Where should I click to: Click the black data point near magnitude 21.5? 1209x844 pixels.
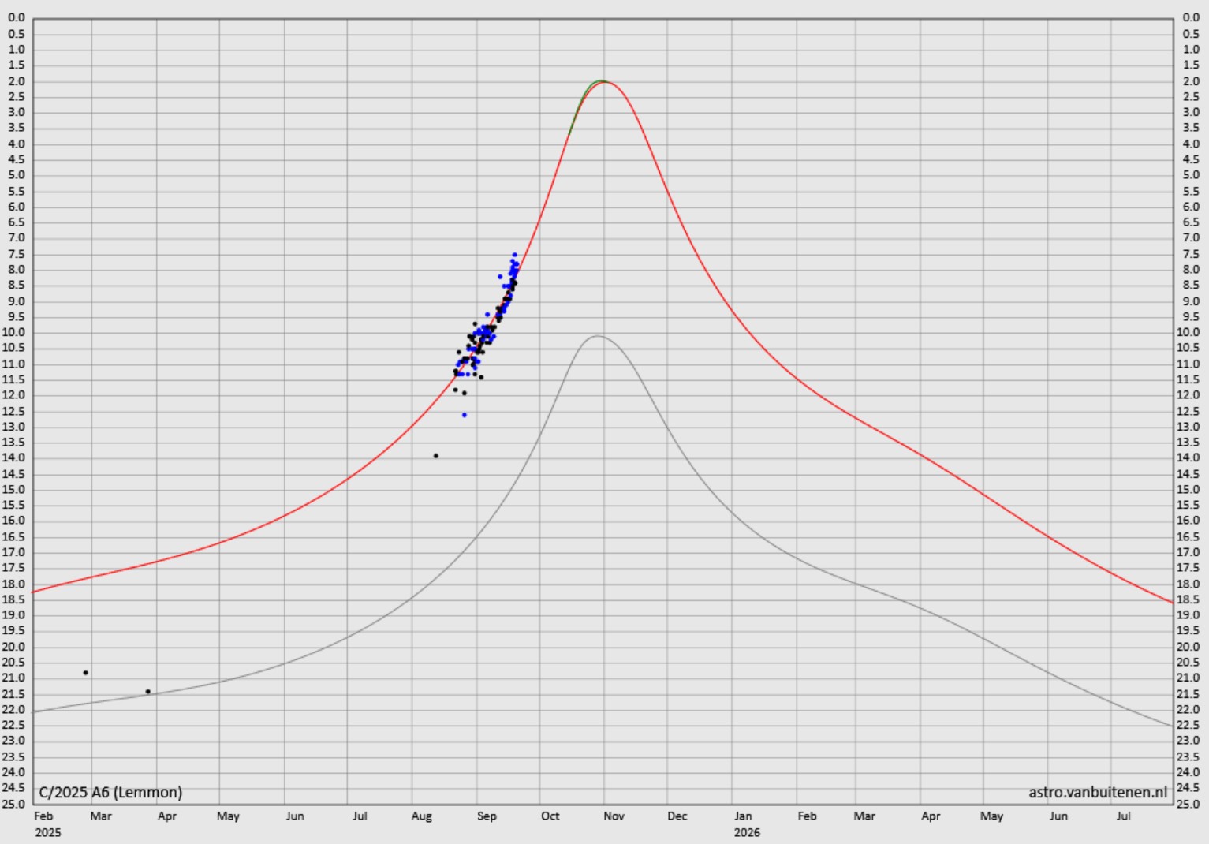pyautogui.click(x=147, y=692)
